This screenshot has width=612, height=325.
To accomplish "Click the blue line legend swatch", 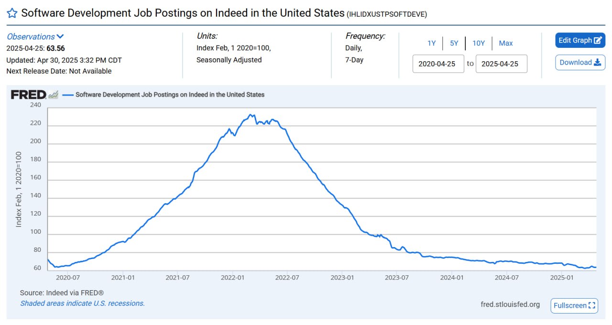I will coord(68,95).
